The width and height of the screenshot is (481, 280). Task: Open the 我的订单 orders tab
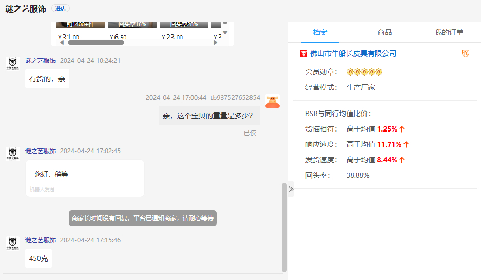pos(449,32)
